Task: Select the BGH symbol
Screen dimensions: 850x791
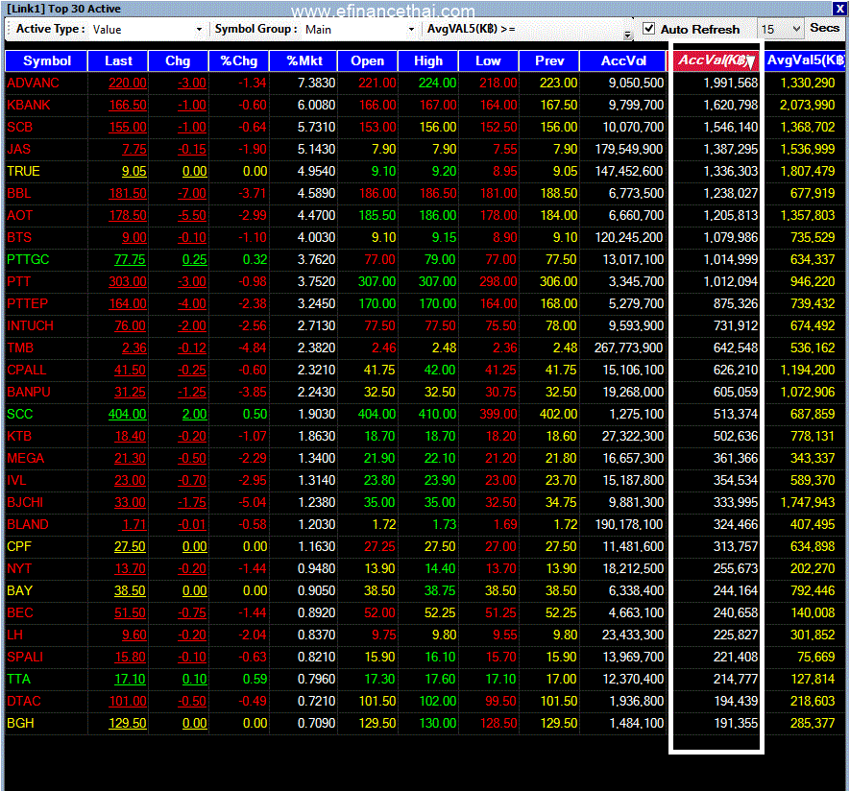Action: click(x=20, y=723)
